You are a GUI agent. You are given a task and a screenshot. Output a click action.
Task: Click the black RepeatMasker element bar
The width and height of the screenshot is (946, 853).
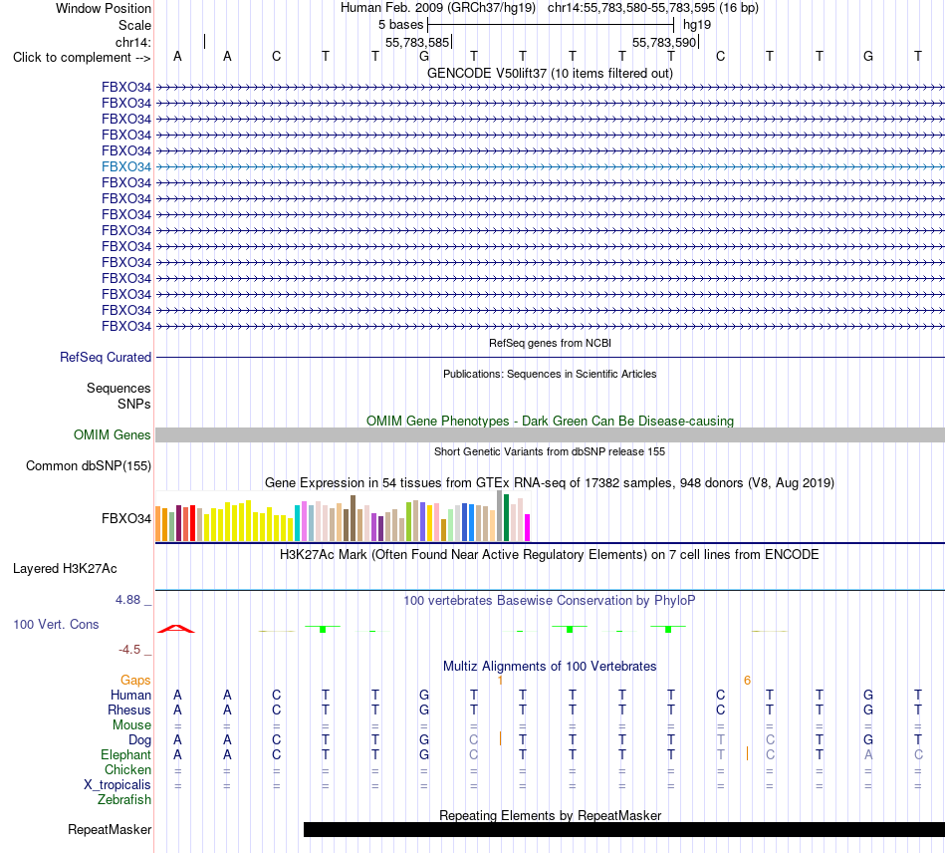[x=623, y=829]
